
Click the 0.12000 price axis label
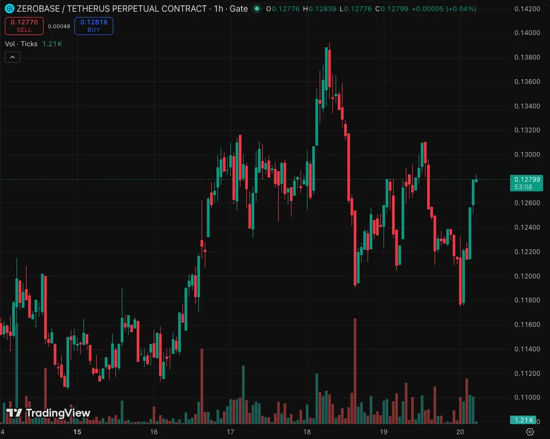(527, 276)
